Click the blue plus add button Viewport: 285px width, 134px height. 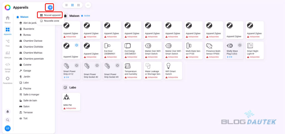pyautogui.click(x=50, y=7)
